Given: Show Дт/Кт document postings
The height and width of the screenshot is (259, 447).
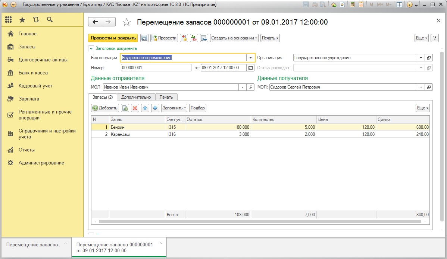Looking at the screenshot, I should (x=194, y=38).
